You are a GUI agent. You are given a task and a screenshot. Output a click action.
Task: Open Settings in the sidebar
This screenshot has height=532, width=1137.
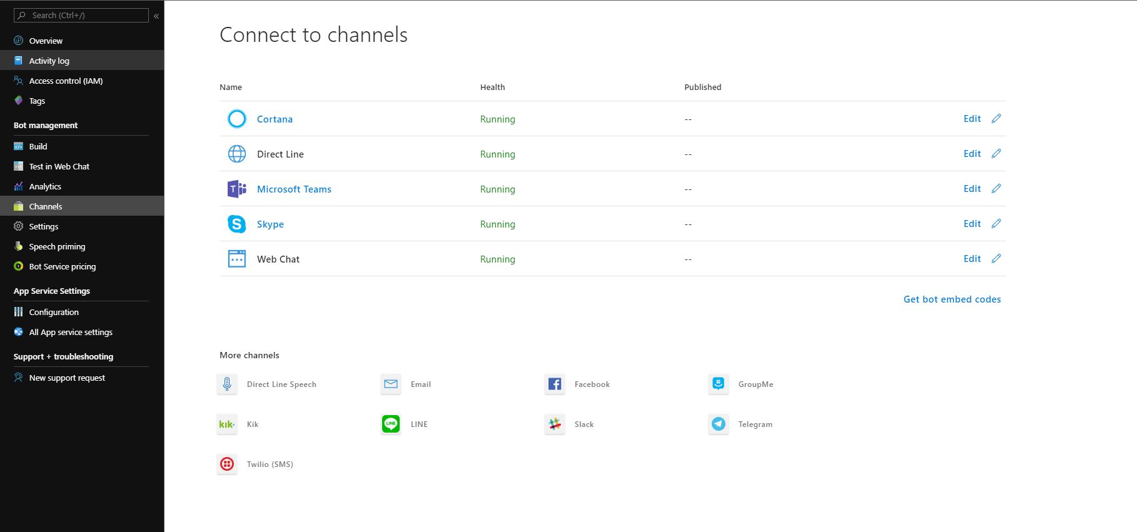point(82,226)
